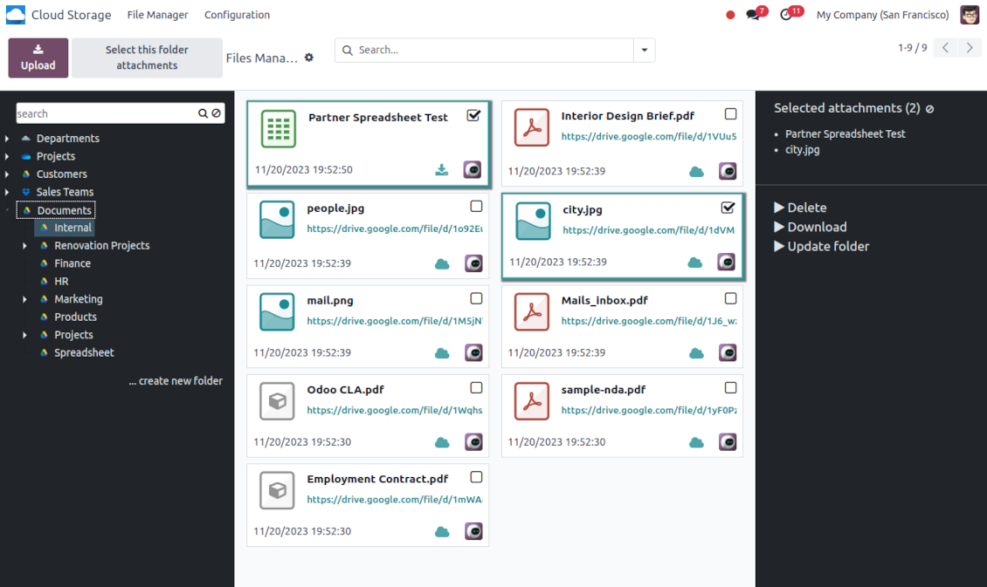Image resolution: width=987 pixels, height=587 pixels.
Task: Open the gear settings icon beside Files Manager
Action: 309,58
